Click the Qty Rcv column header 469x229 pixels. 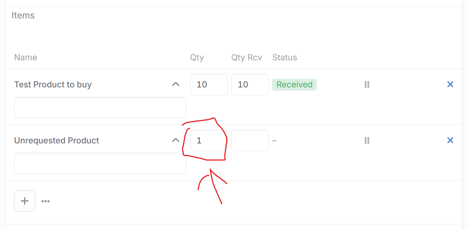247,57
